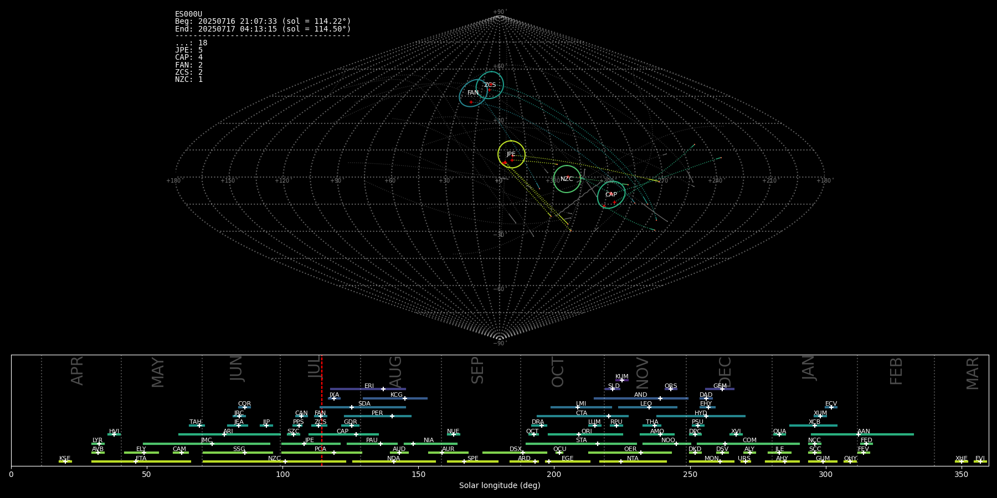Click the '350' solar longitude tick label
The image size is (997, 498).
pyautogui.click(x=962, y=474)
